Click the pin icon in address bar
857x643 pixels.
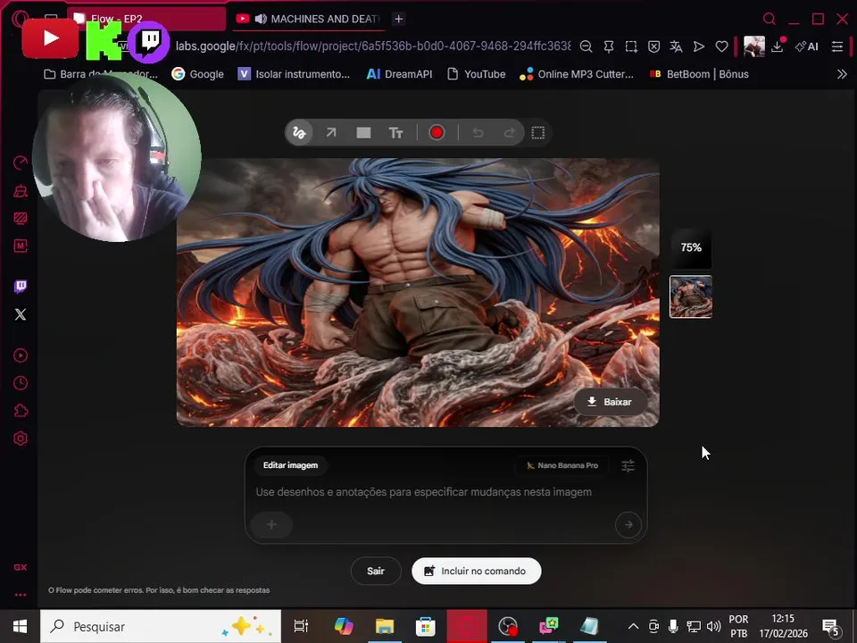(608, 46)
